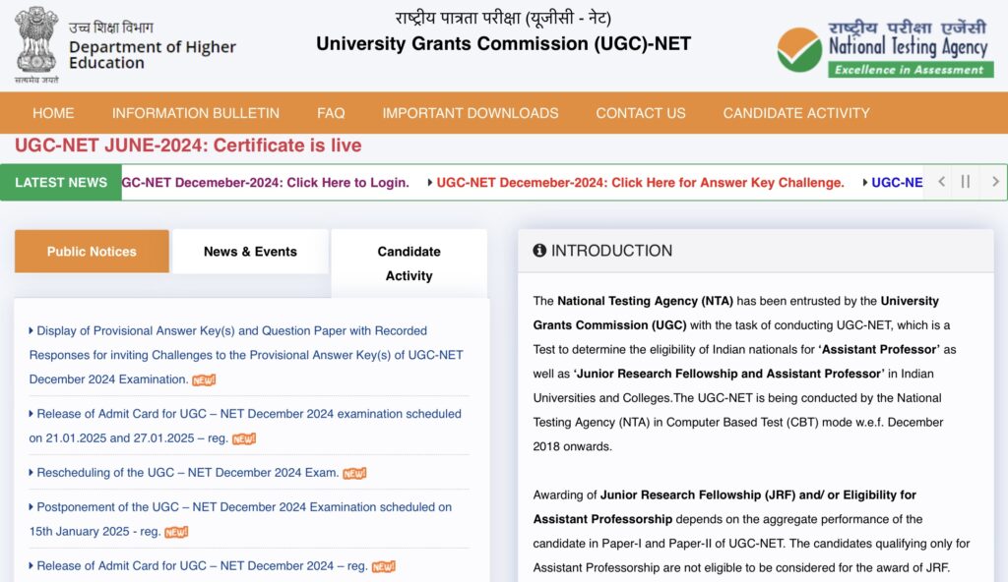
Task: Click 'Junior Research Fellowship (JRF)' bold text
Action: 698,495
